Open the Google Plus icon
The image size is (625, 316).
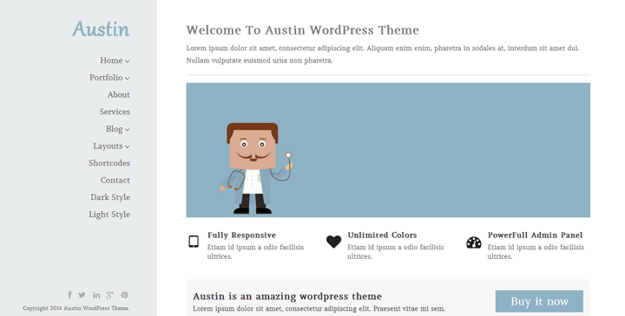110,295
